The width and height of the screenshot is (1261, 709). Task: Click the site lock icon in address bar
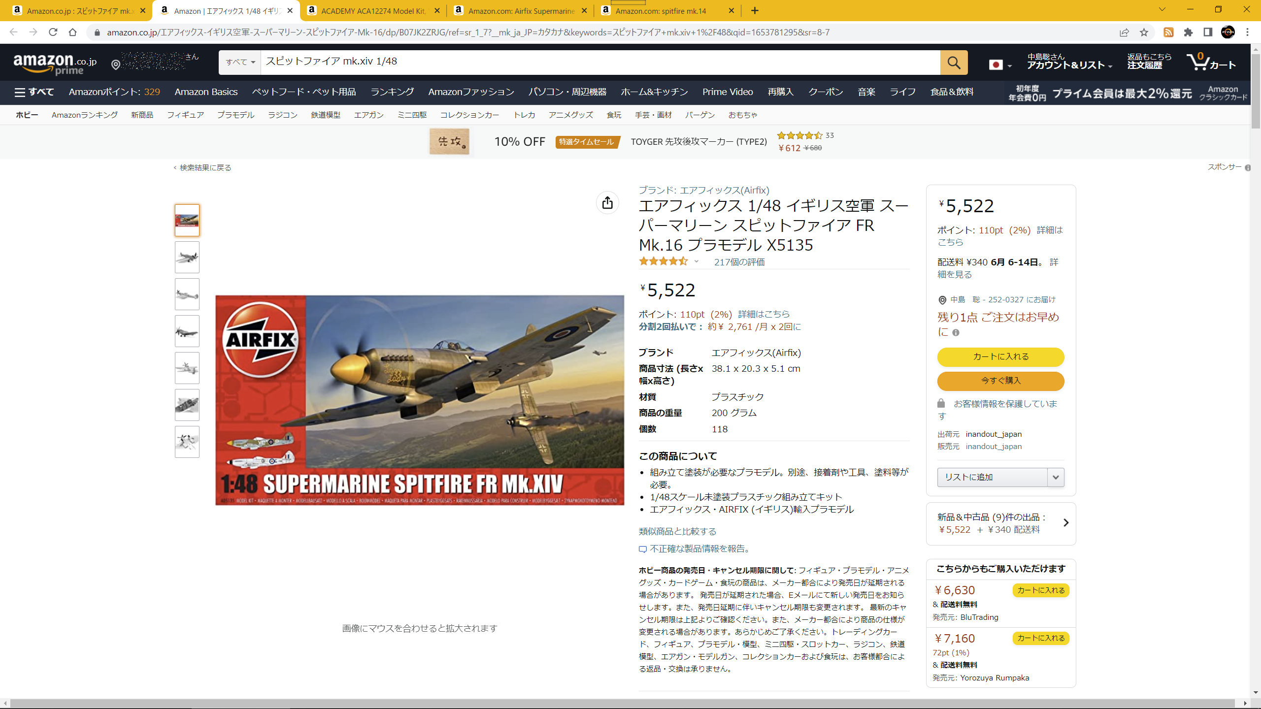[x=97, y=32]
